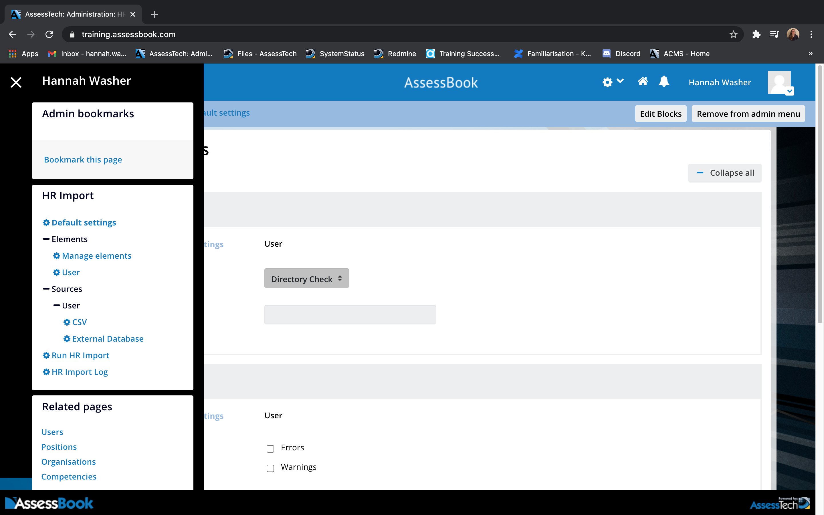Open Files - AssessTech bookmark
Viewport: 824px width, 515px height.
tap(260, 54)
